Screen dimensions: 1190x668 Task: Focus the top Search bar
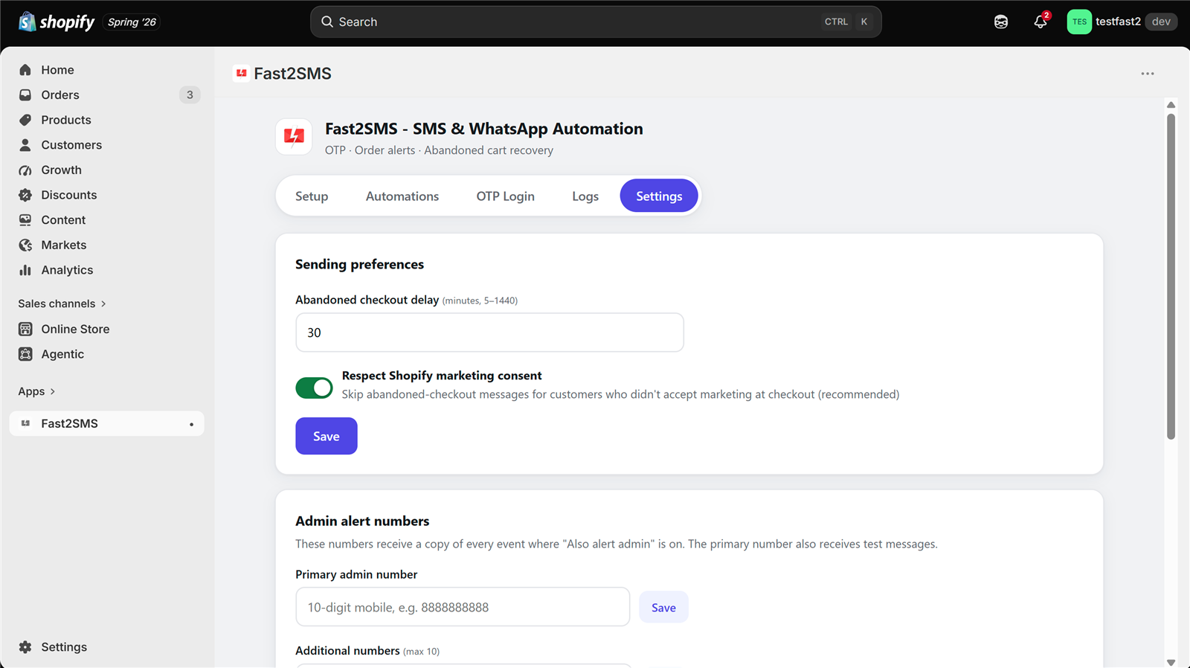(x=596, y=22)
